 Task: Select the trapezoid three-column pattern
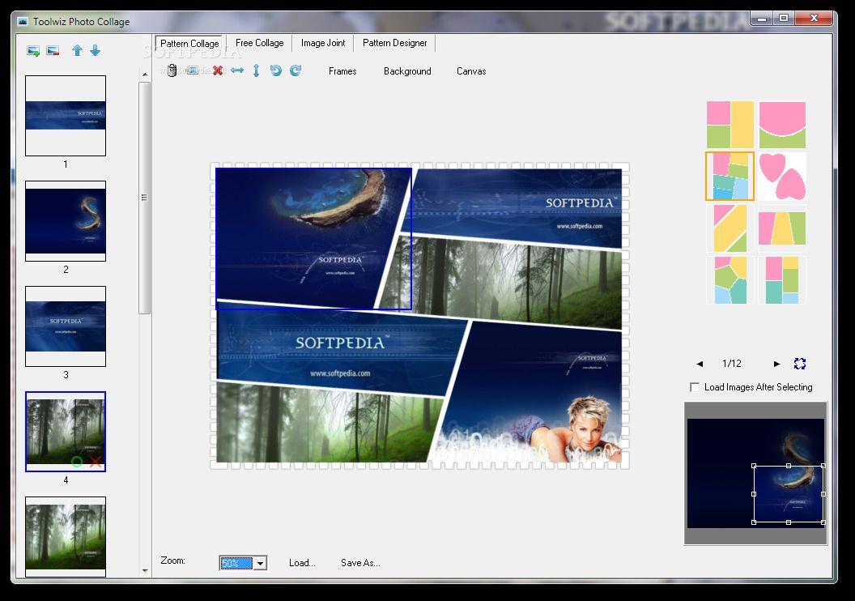[x=782, y=228]
